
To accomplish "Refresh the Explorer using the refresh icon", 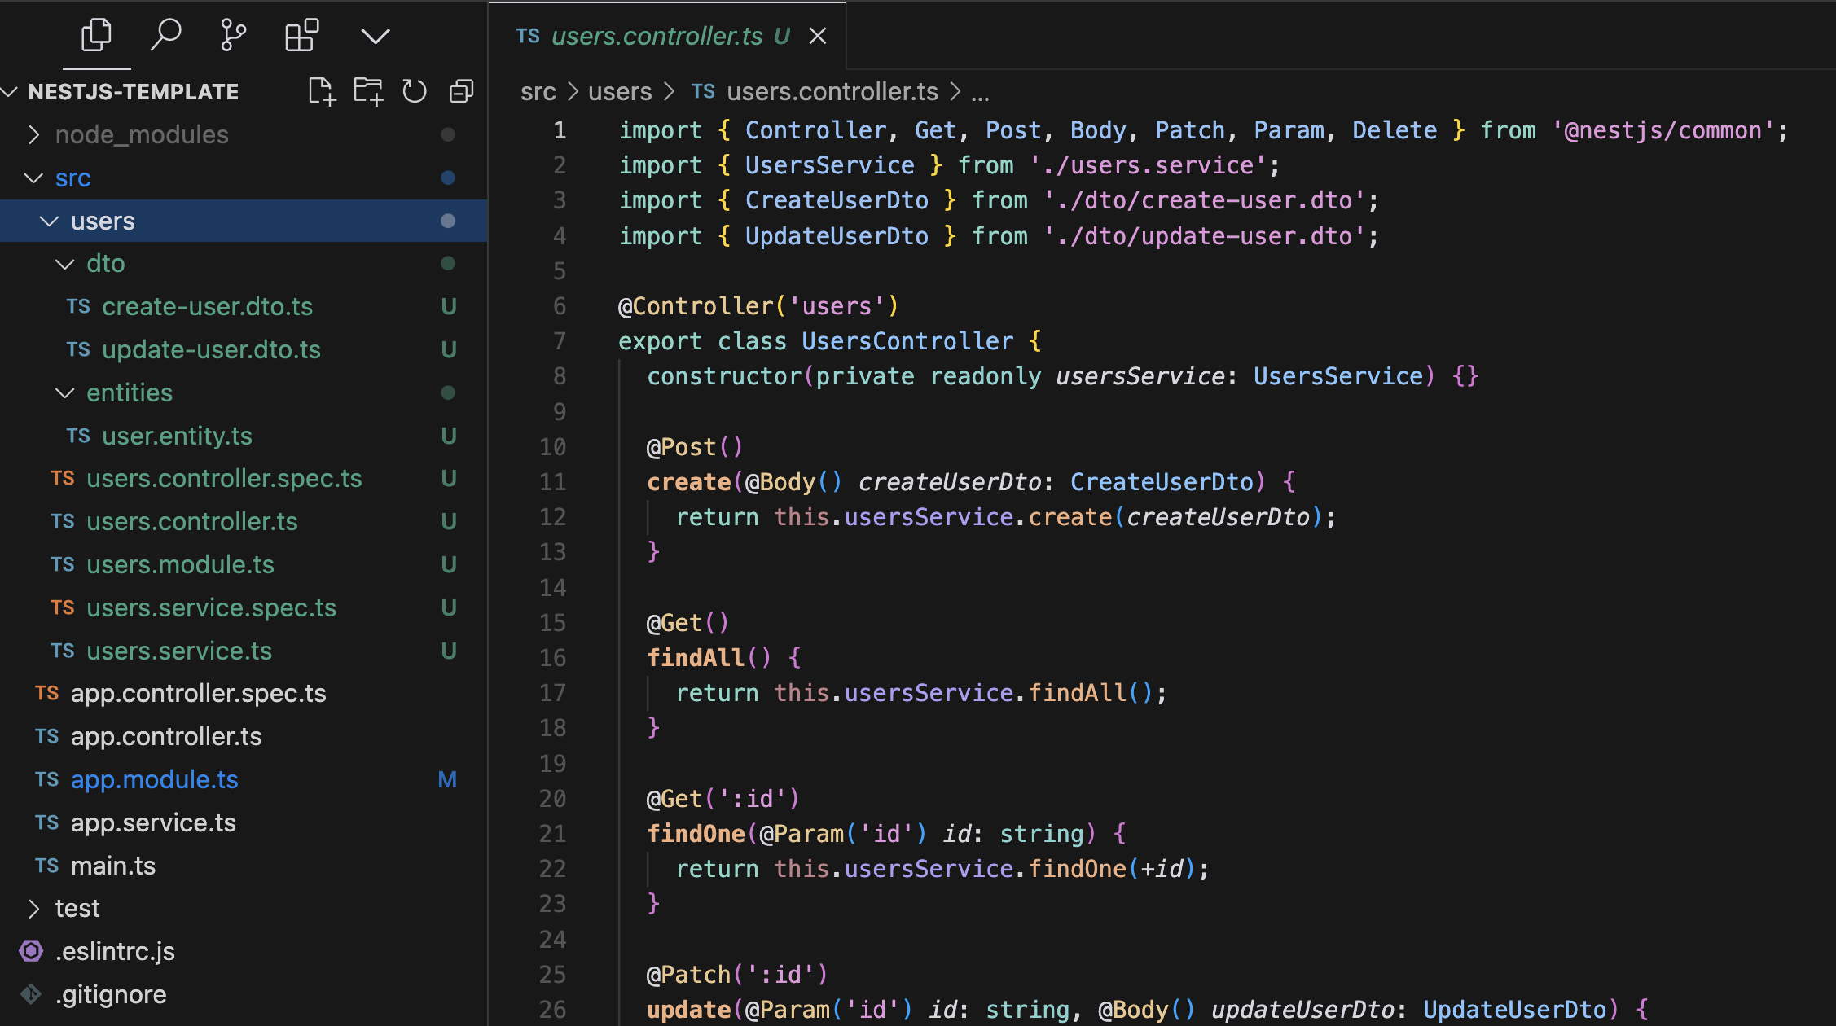I will pyautogui.click(x=415, y=91).
